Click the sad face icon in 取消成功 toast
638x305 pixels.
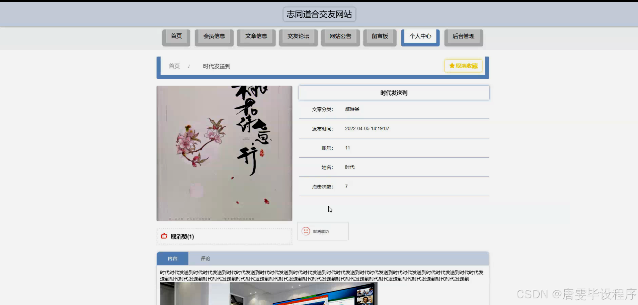[x=306, y=231]
